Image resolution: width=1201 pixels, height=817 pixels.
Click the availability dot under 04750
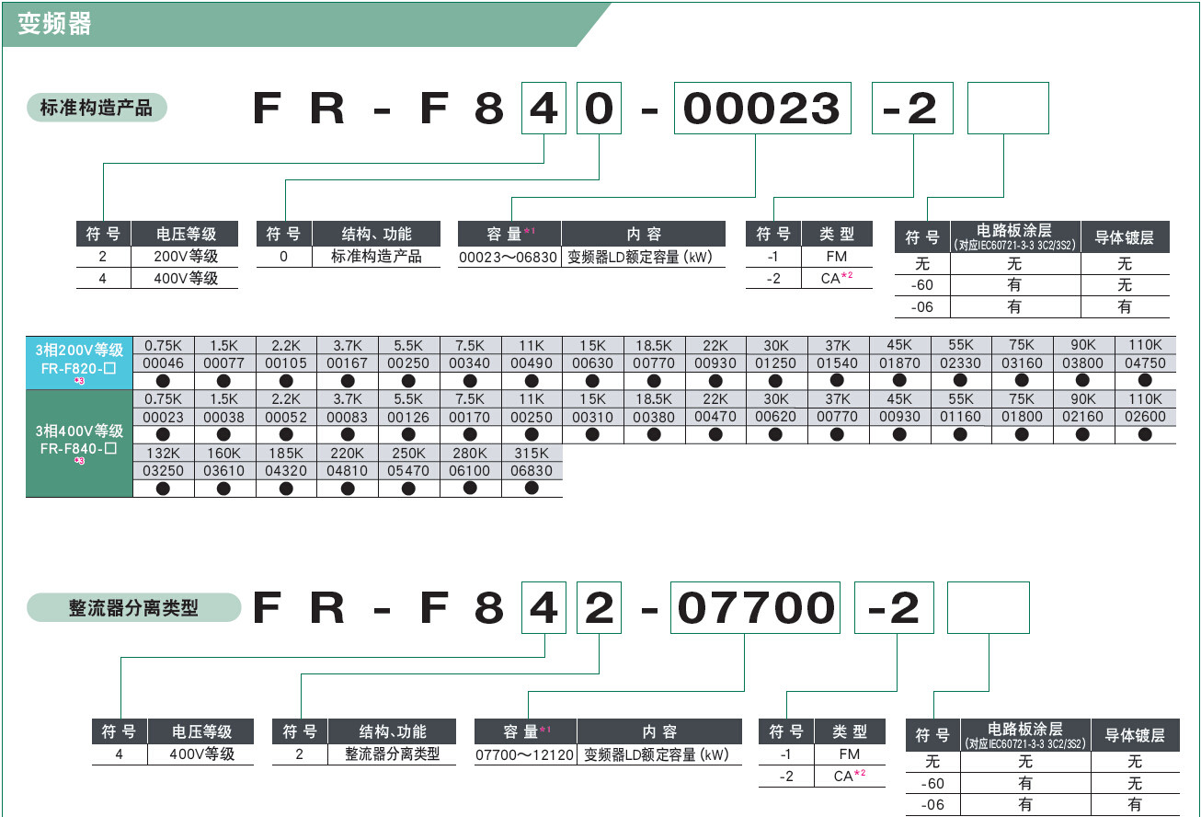pos(1145,380)
